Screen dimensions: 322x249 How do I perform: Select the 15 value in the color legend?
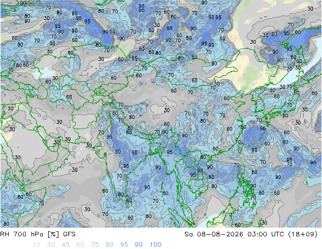(36, 245)
